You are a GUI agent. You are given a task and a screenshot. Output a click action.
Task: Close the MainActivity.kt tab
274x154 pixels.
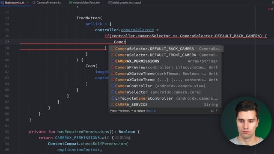27,3
